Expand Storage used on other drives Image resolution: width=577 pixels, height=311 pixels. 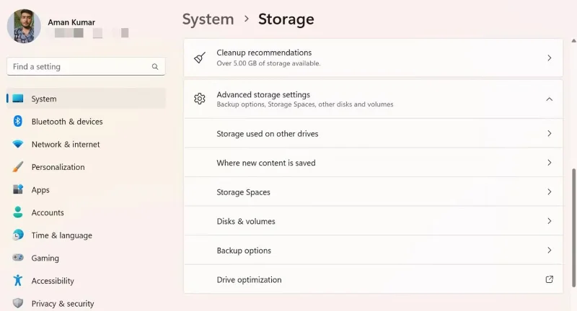click(374, 133)
